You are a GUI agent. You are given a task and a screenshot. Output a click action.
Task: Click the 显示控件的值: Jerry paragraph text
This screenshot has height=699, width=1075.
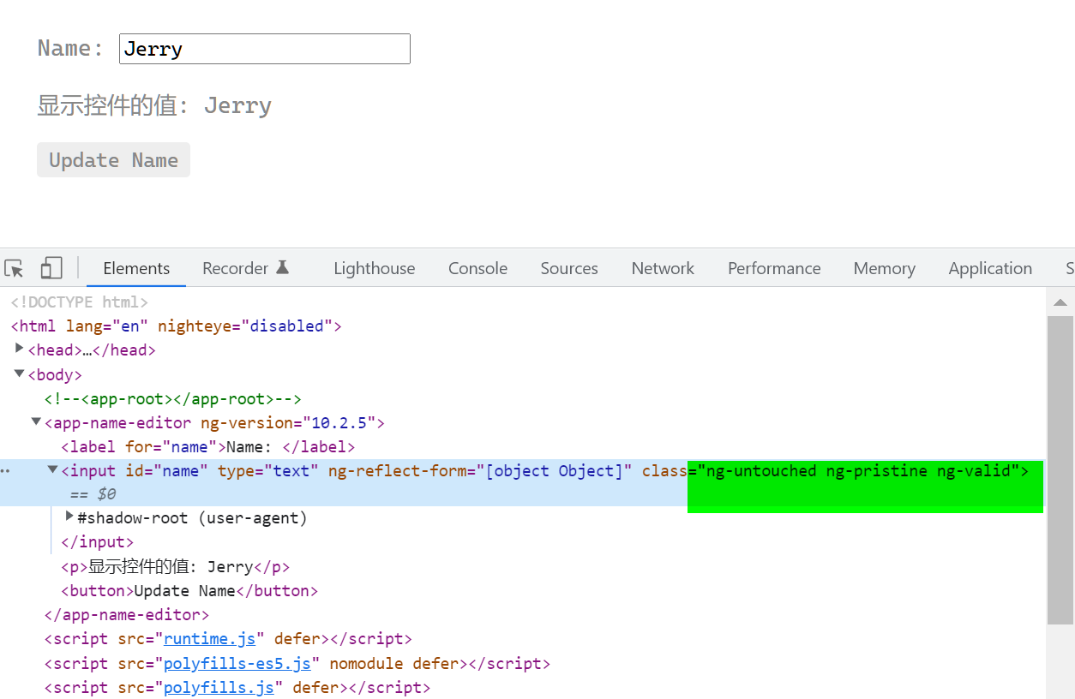click(x=154, y=105)
